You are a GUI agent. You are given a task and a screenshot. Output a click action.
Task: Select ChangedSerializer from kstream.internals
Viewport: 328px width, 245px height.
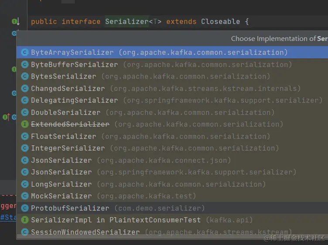[172, 88]
